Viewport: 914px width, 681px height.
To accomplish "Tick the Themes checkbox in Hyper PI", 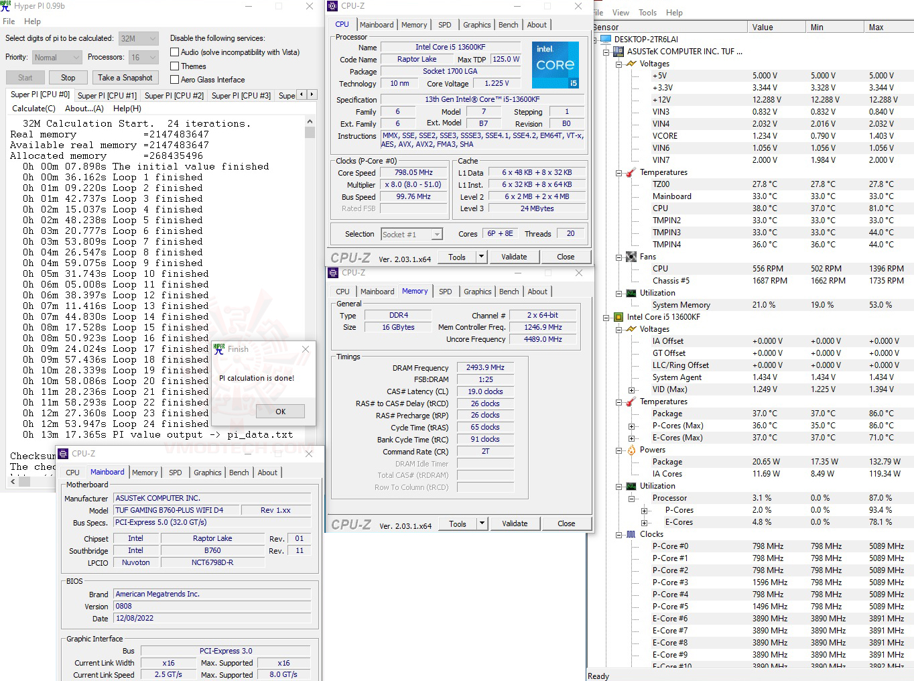I will (175, 66).
